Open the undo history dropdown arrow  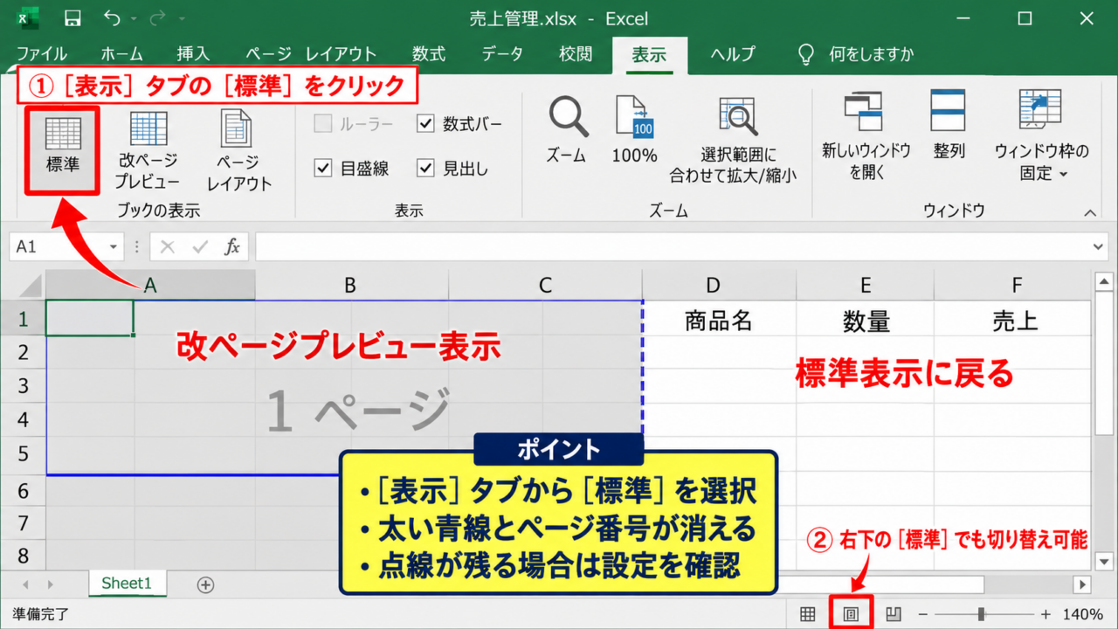click(134, 18)
